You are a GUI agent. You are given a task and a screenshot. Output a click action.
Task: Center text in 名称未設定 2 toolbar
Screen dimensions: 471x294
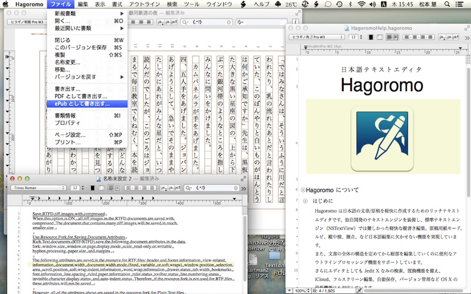tap(137, 188)
